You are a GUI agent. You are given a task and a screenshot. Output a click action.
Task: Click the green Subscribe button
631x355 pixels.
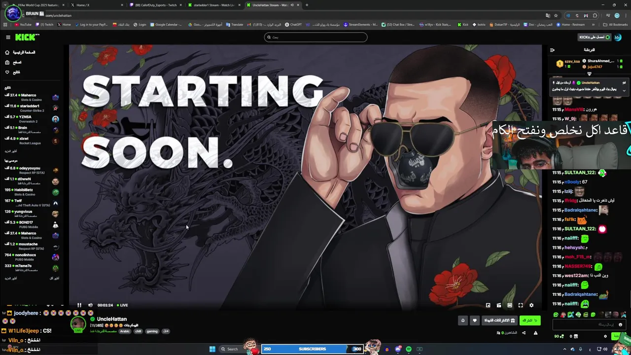click(x=530, y=320)
